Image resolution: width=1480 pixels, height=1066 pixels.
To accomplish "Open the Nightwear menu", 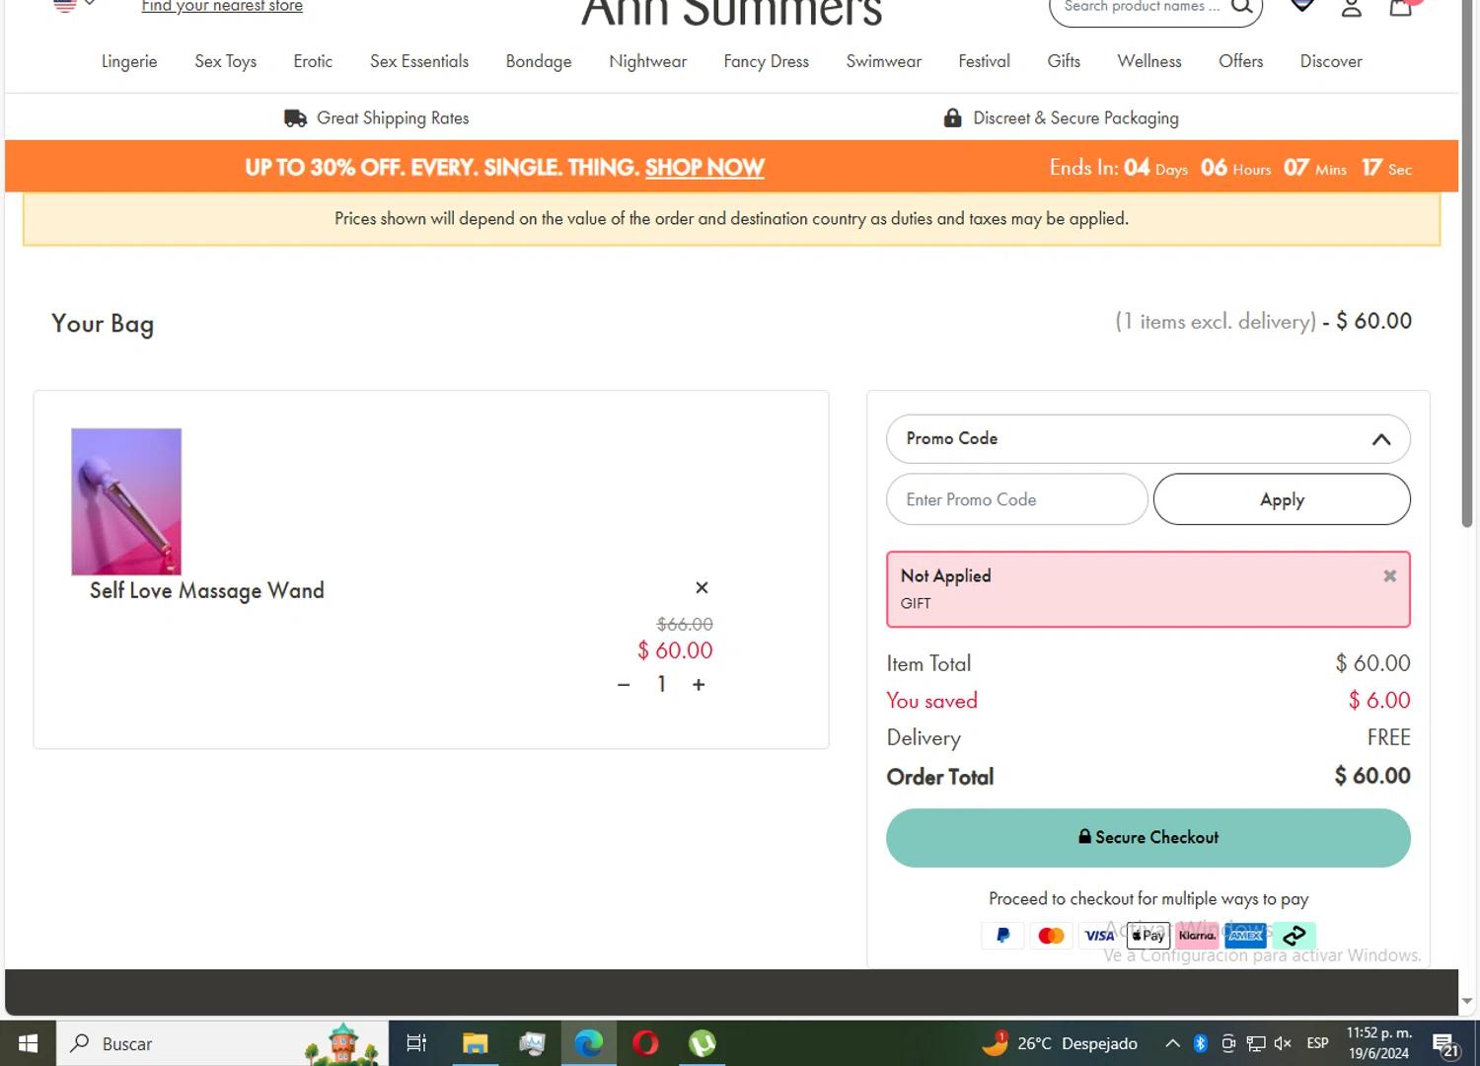I will tap(647, 61).
